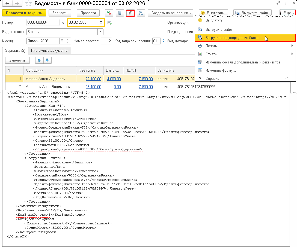
Task: Open the 26 100,00 payout link
Action: [93, 87]
